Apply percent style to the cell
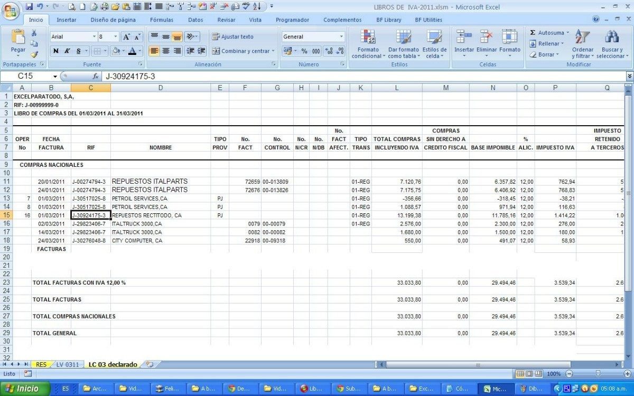 tap(304, 51)
